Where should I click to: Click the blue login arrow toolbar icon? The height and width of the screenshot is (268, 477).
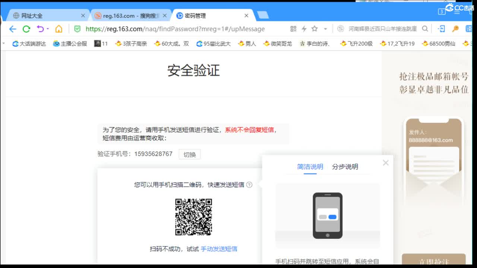coord(442,29)
